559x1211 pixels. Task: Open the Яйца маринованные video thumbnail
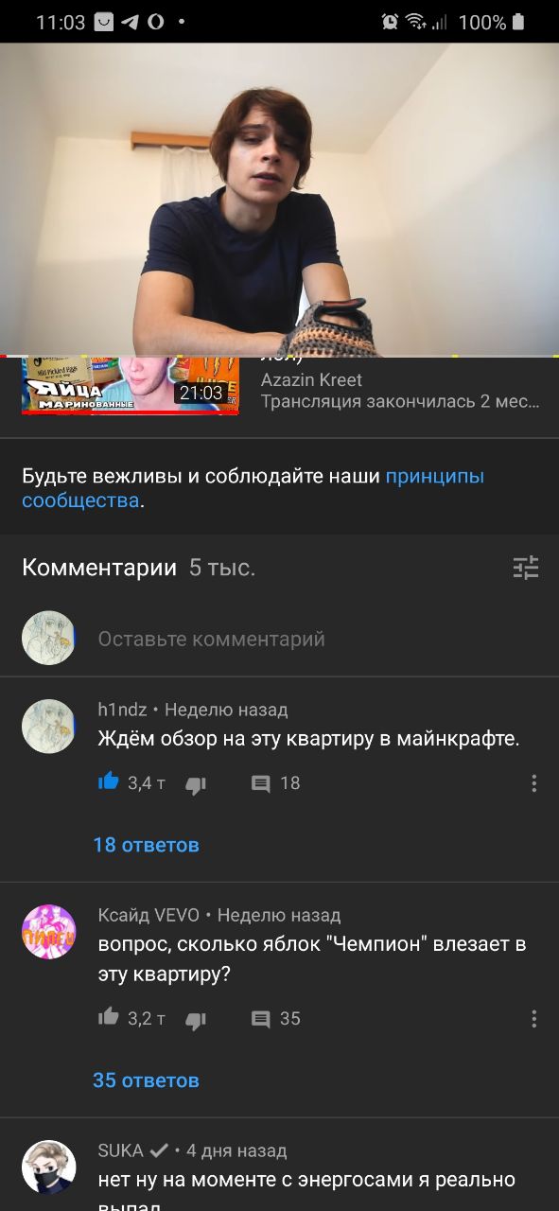131,386
